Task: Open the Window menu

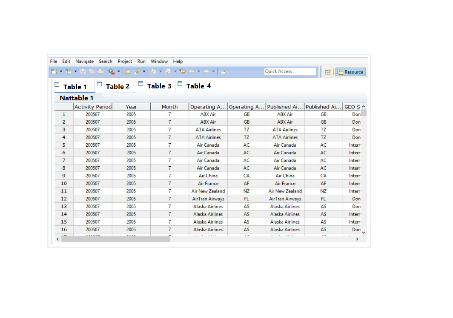Action: coord(159,61)
